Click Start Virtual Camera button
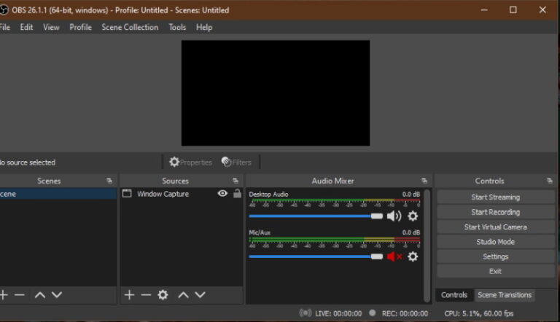Screen dimensions: 560x322 coord(495,227)
